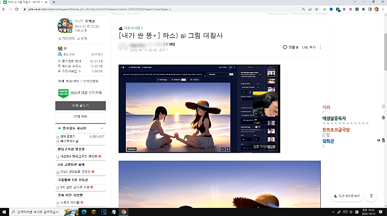Copy the post link with URL 복사
The image size is (387, 216).
click(309, 47)
